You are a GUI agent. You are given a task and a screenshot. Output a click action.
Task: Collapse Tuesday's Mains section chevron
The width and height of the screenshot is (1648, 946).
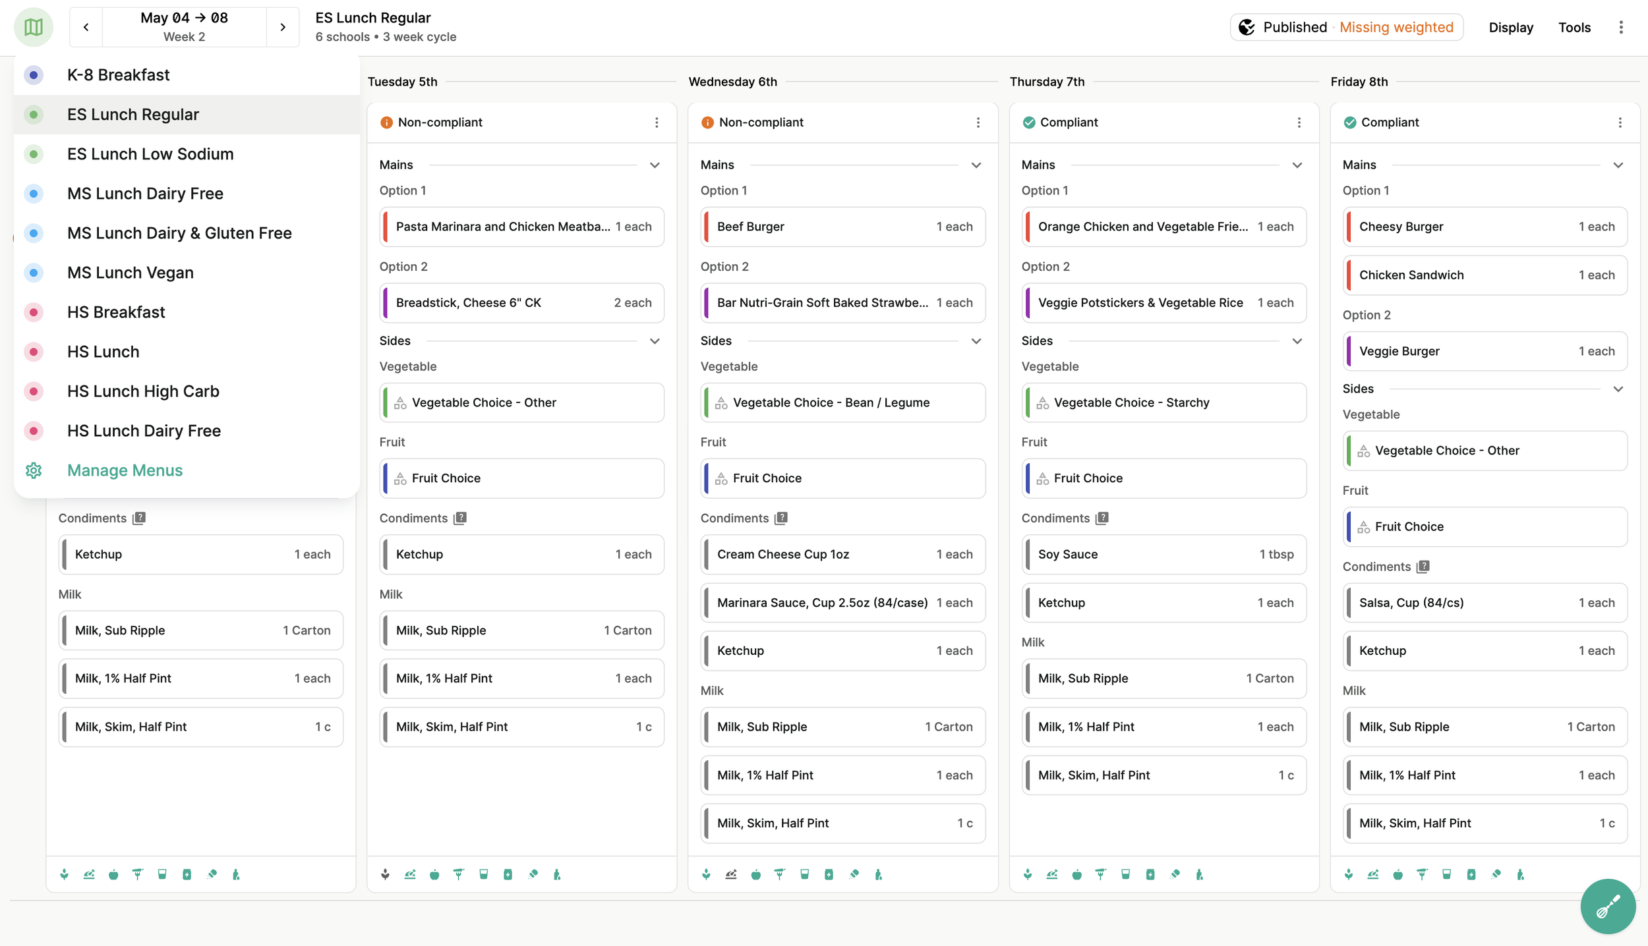click(655, 165)
